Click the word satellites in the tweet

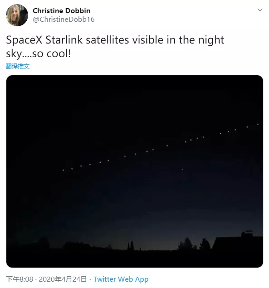[108, 40]
